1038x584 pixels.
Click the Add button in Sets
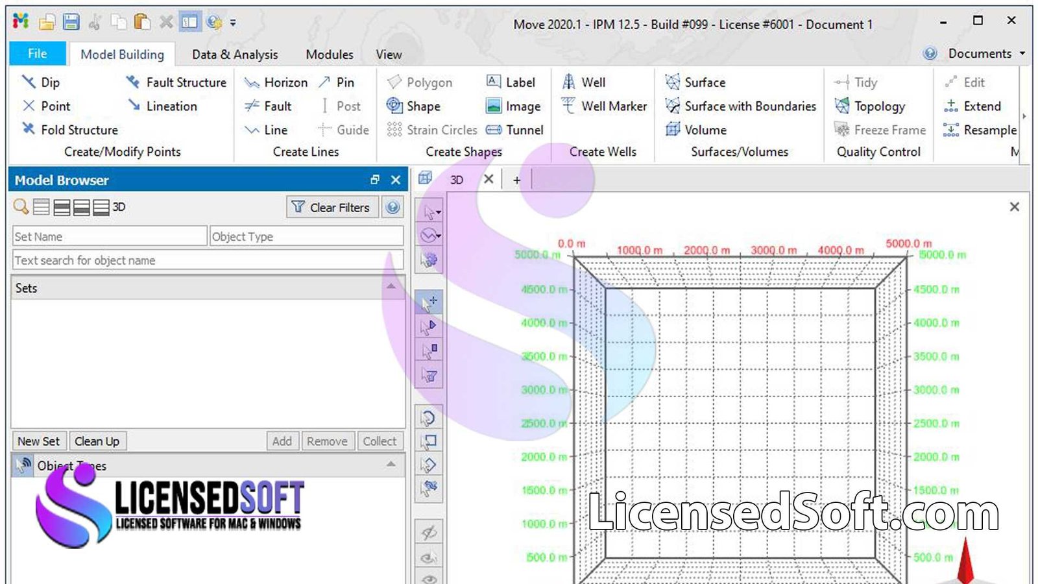click(282, 441)
